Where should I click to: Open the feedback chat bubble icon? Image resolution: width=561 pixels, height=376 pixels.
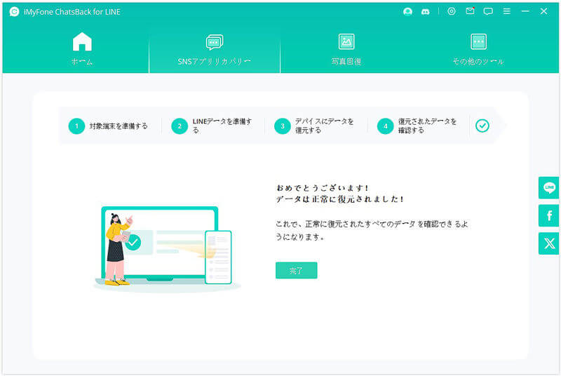(488, 11)
